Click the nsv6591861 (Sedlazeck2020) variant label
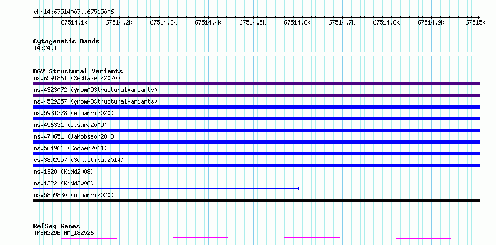496x245 pixels. [77, 78]
